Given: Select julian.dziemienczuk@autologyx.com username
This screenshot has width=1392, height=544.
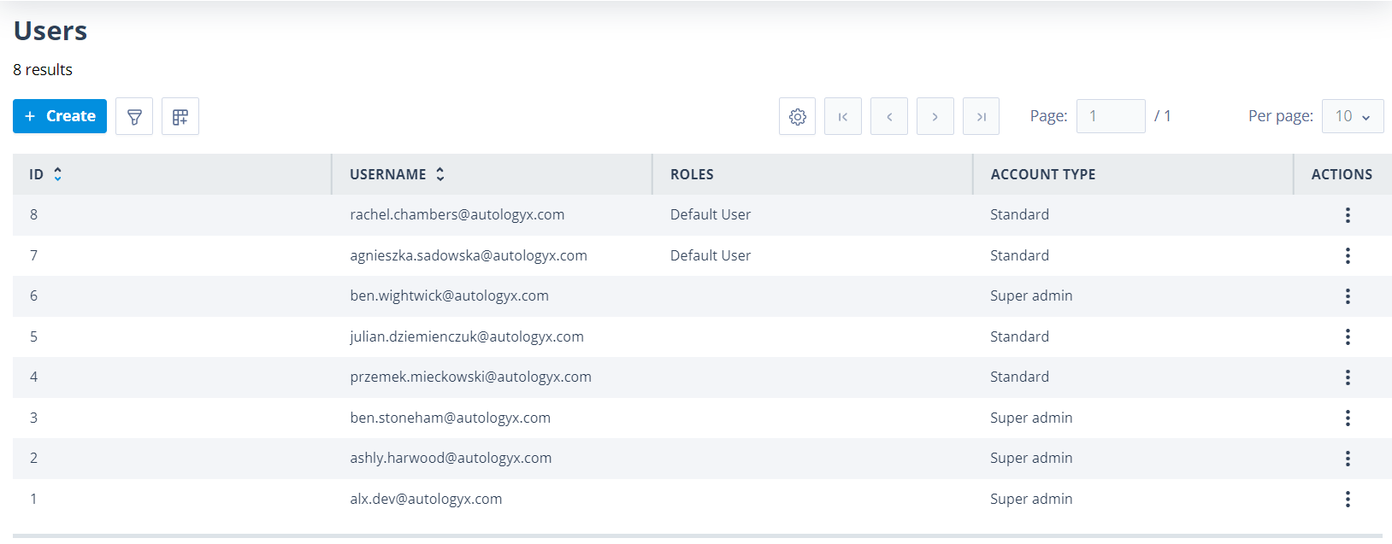Looking at the screenshot, I should click(x=467, y=336).
